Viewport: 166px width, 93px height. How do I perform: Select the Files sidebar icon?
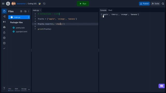[4, 11]
